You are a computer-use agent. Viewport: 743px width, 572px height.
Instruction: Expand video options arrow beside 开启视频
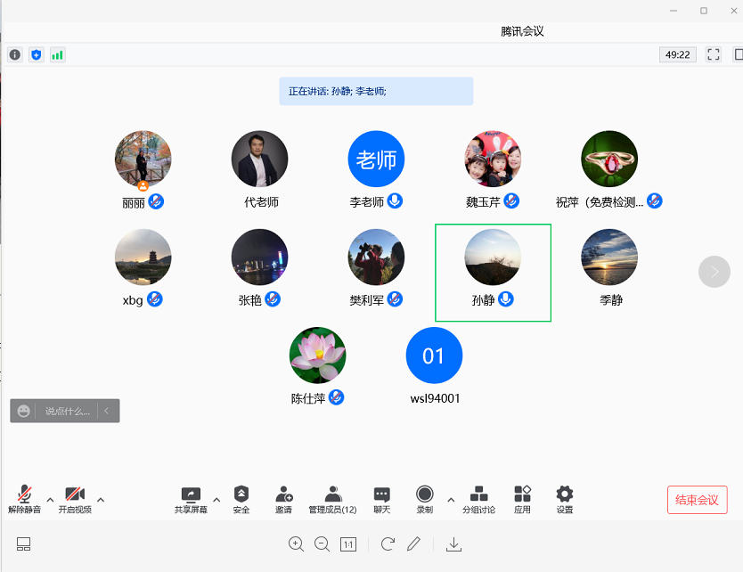(x=101, y=499)
